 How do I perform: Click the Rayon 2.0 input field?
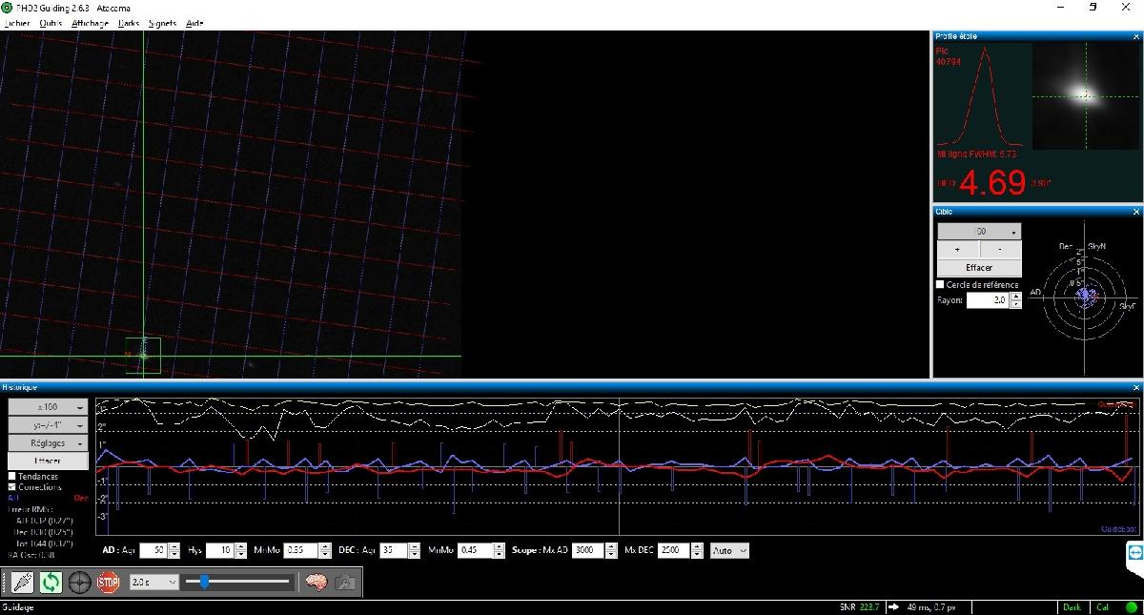coord(988,299)
